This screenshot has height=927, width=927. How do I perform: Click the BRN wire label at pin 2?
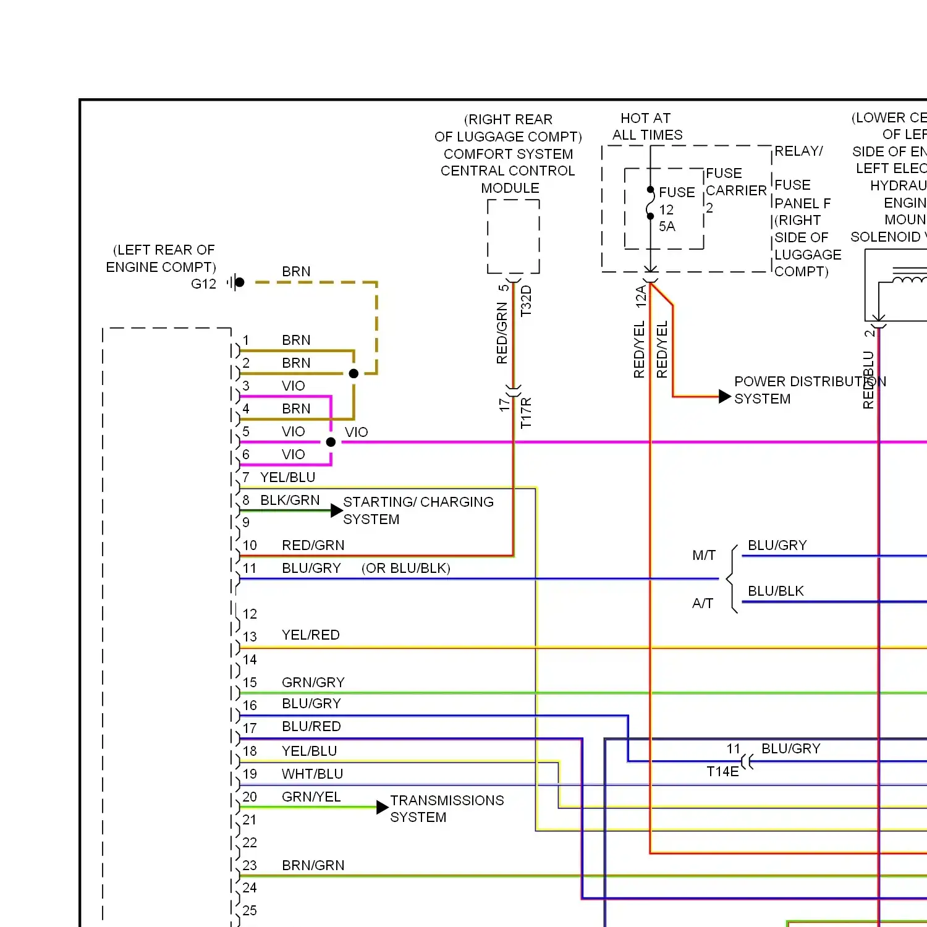pos(296,363)
